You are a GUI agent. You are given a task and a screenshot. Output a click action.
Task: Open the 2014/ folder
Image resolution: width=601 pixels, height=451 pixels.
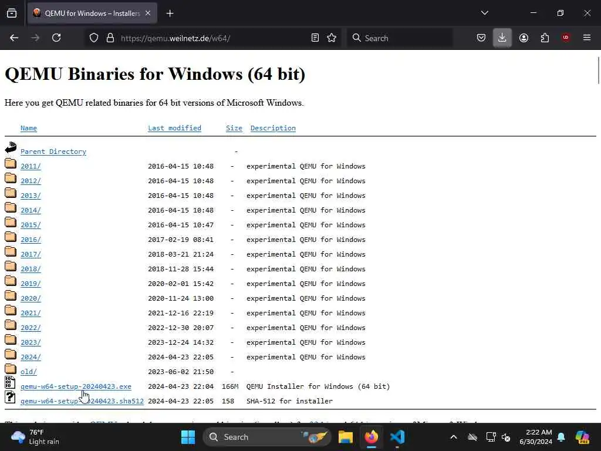31,210
